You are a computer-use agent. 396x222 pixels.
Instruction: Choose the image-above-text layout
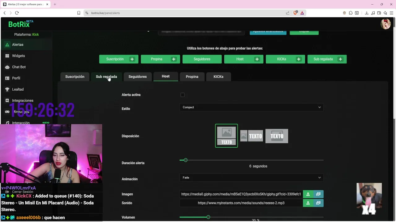click(226, 136)
